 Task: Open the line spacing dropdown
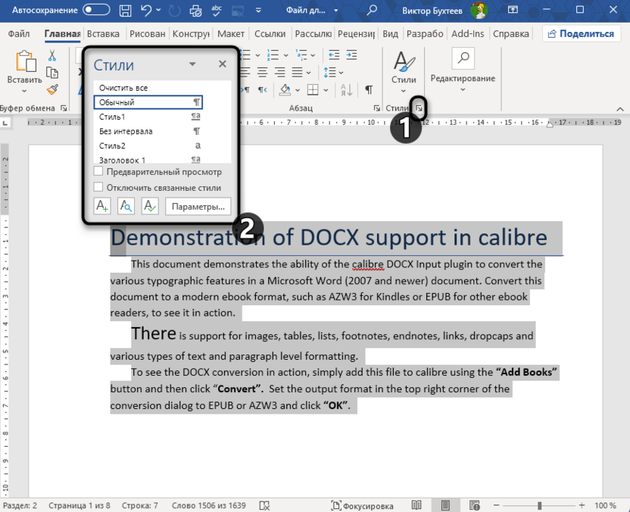coord(341,73)
